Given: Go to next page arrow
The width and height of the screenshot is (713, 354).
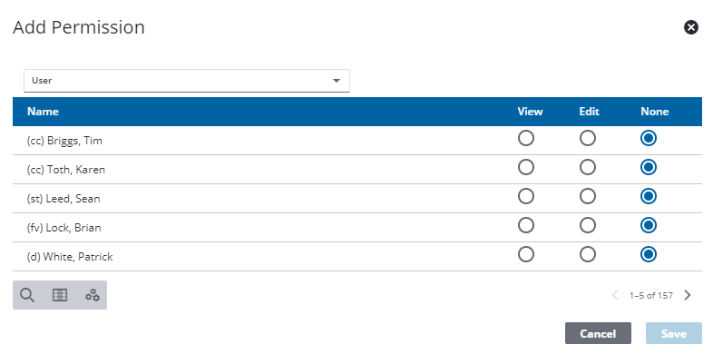Looking at the screenshot, I should click(687, 295).
